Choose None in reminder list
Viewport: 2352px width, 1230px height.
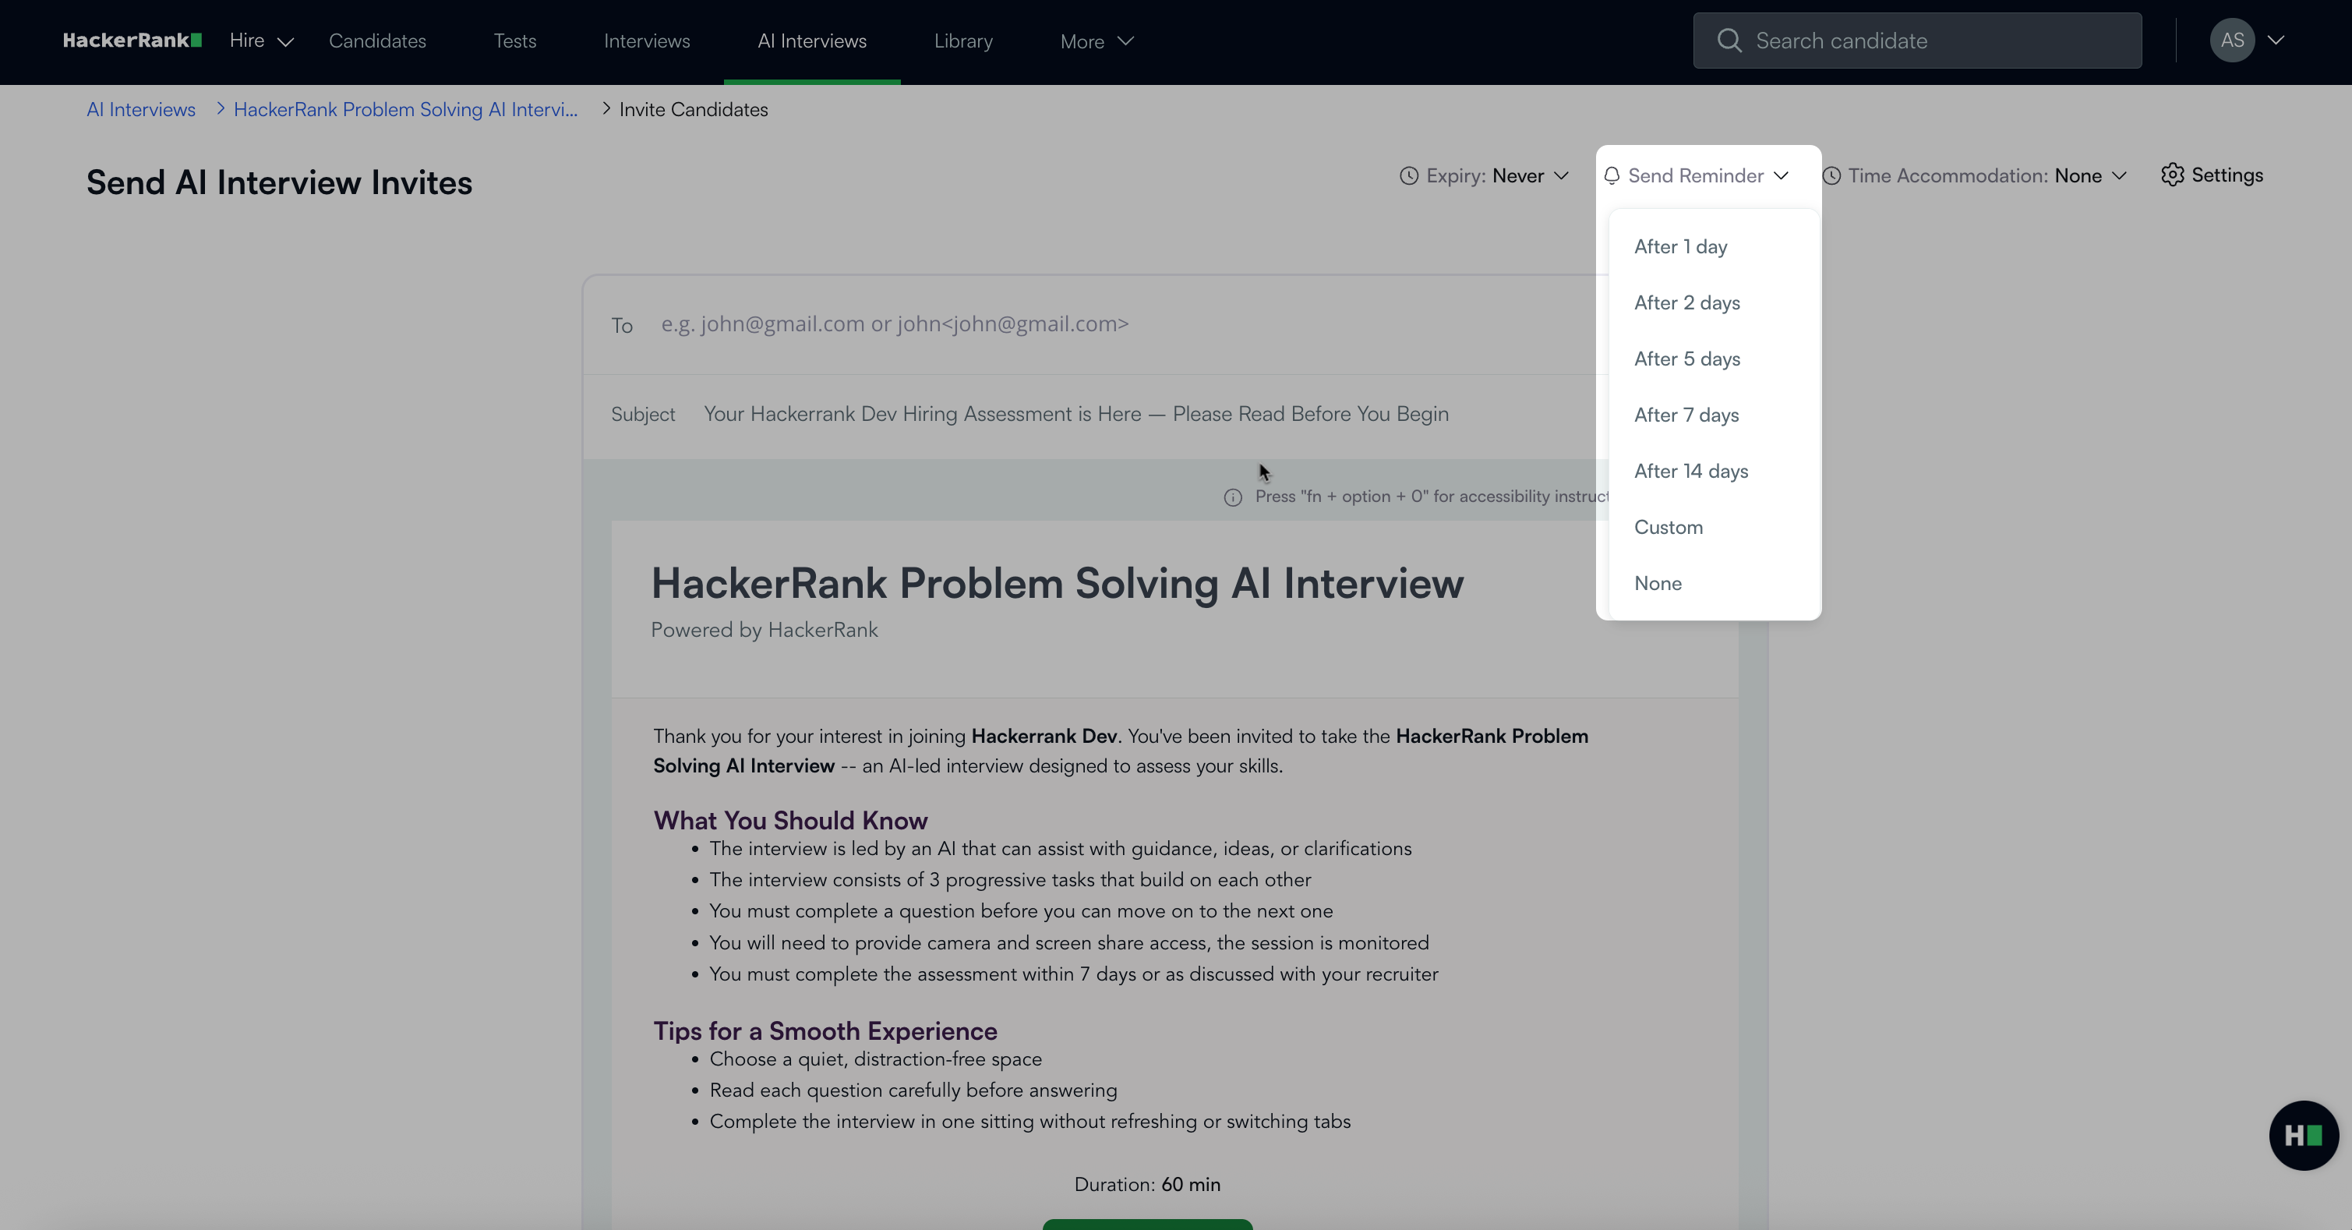(1714, 584)
